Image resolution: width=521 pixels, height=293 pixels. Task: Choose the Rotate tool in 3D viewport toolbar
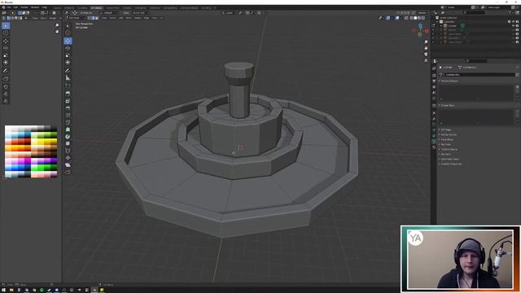(x=68, y=48)
